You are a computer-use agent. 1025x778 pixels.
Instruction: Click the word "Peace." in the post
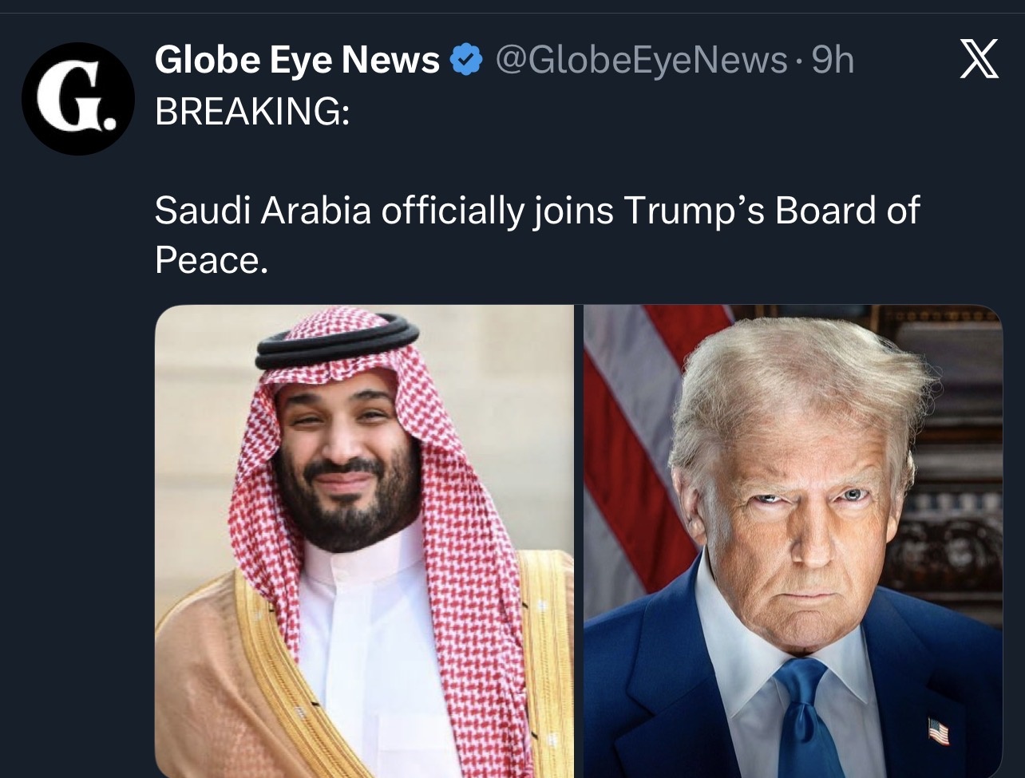coord(211,259)
